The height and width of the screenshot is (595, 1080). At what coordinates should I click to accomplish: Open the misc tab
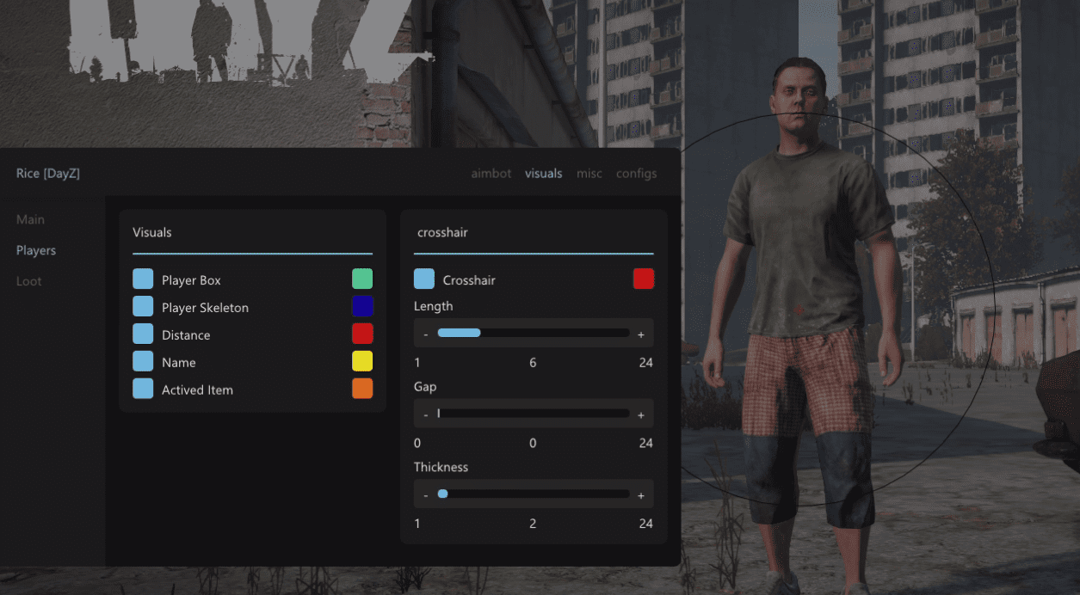589,174
